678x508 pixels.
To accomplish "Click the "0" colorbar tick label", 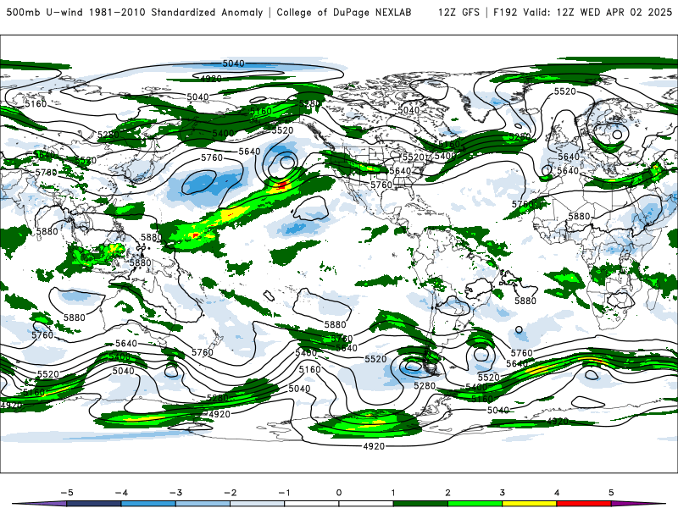I will tap(339, 493).
